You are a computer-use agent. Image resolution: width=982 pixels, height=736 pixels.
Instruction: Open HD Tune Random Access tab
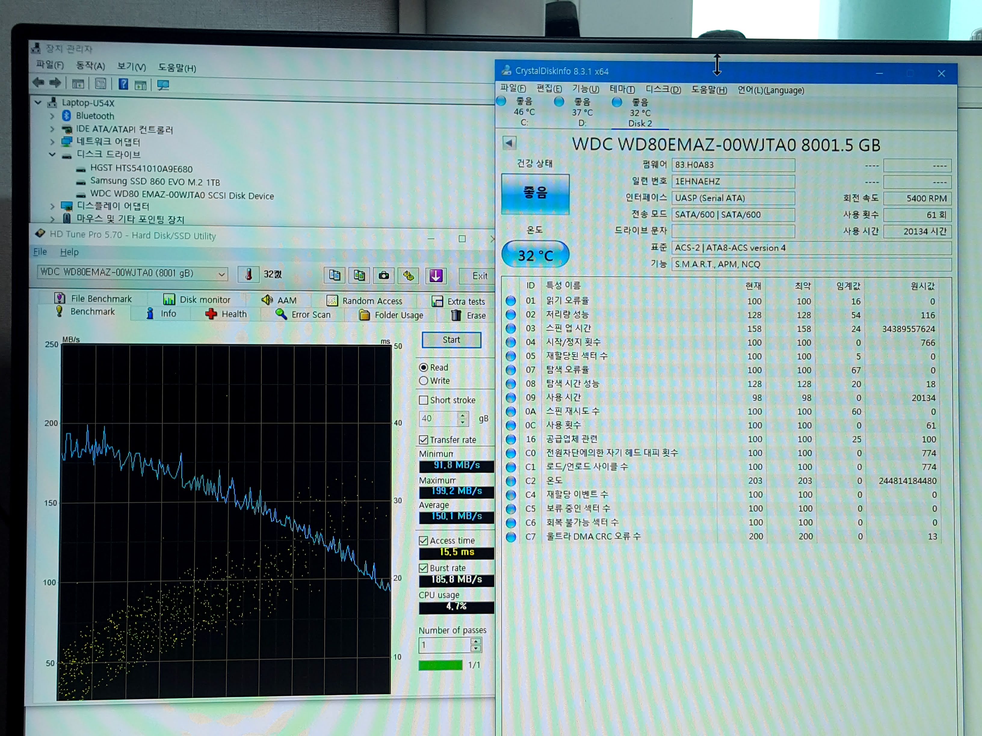coord(364,301)
